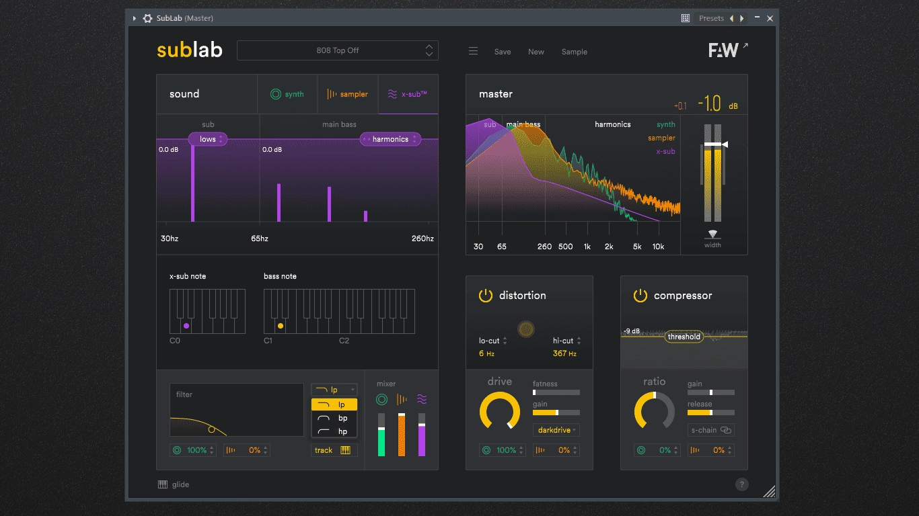Toggle x-sub in master spectrum legend
The height and width of the screenshot is (516, 919).
665,151
